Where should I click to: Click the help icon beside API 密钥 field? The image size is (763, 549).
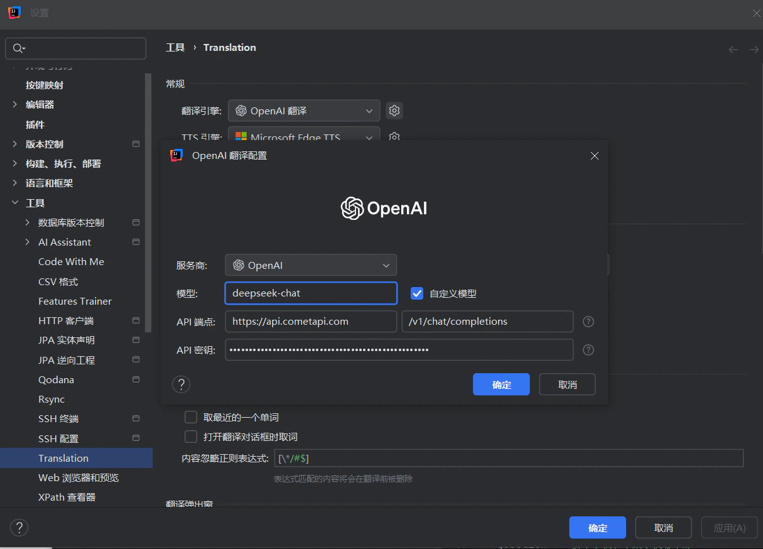pyautogui.click(x=588, y=350)
